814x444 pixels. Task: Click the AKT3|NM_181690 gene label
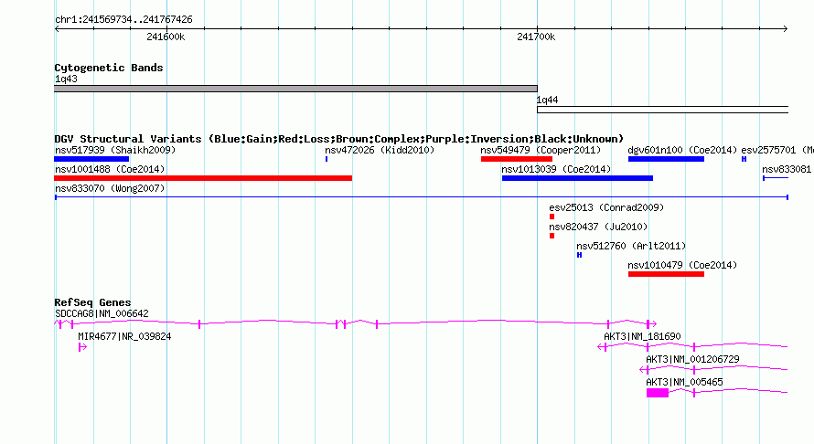[x=642, y=336]
